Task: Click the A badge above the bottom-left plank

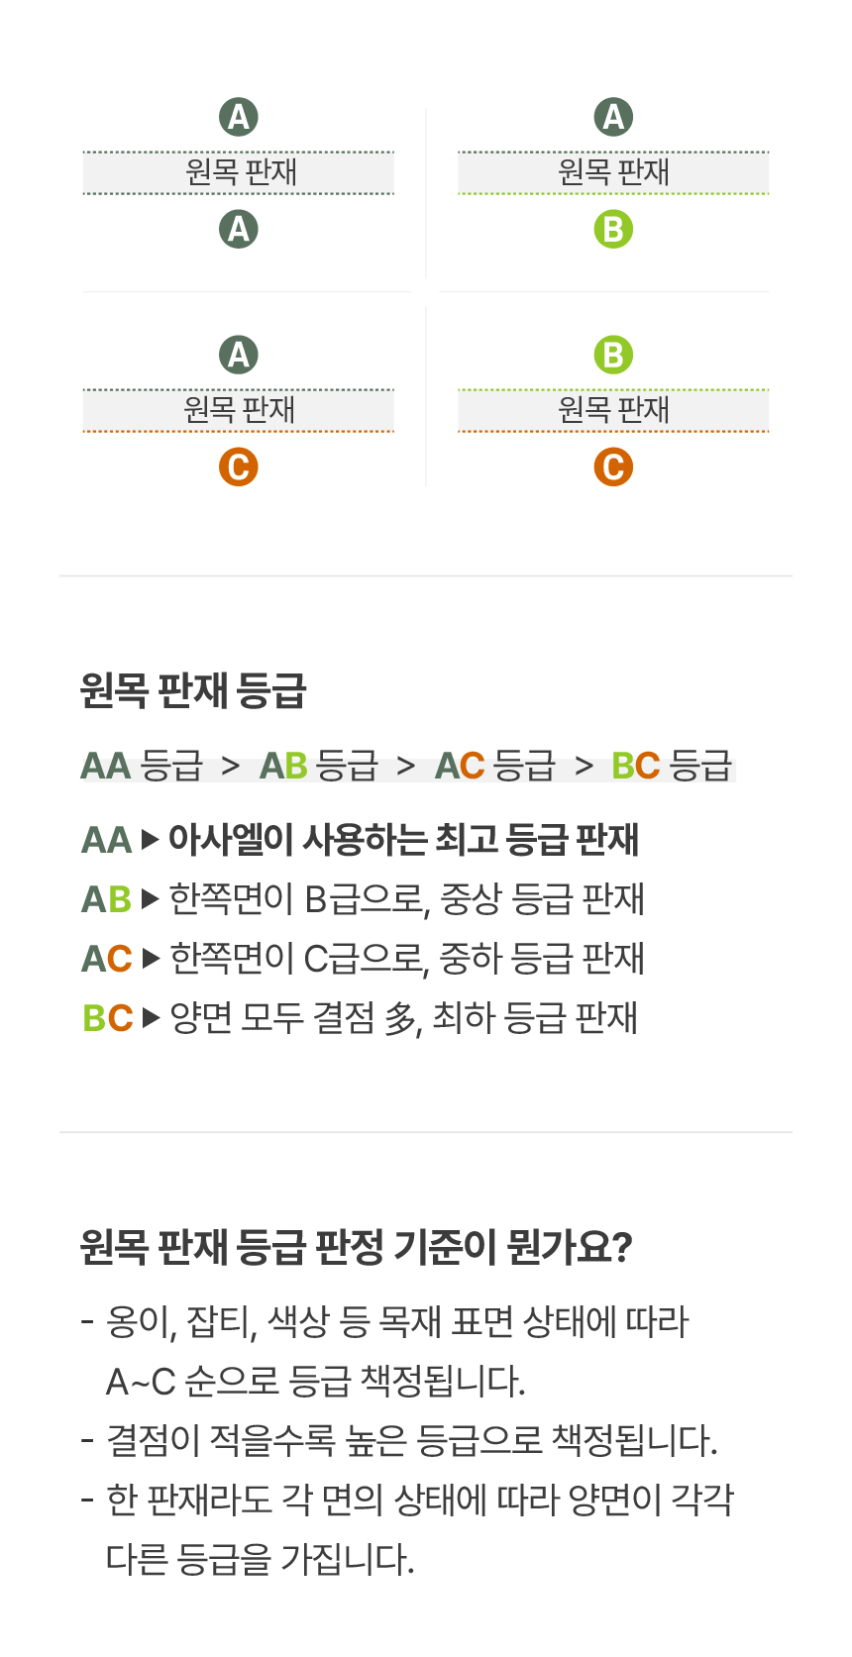Action: 239,355
